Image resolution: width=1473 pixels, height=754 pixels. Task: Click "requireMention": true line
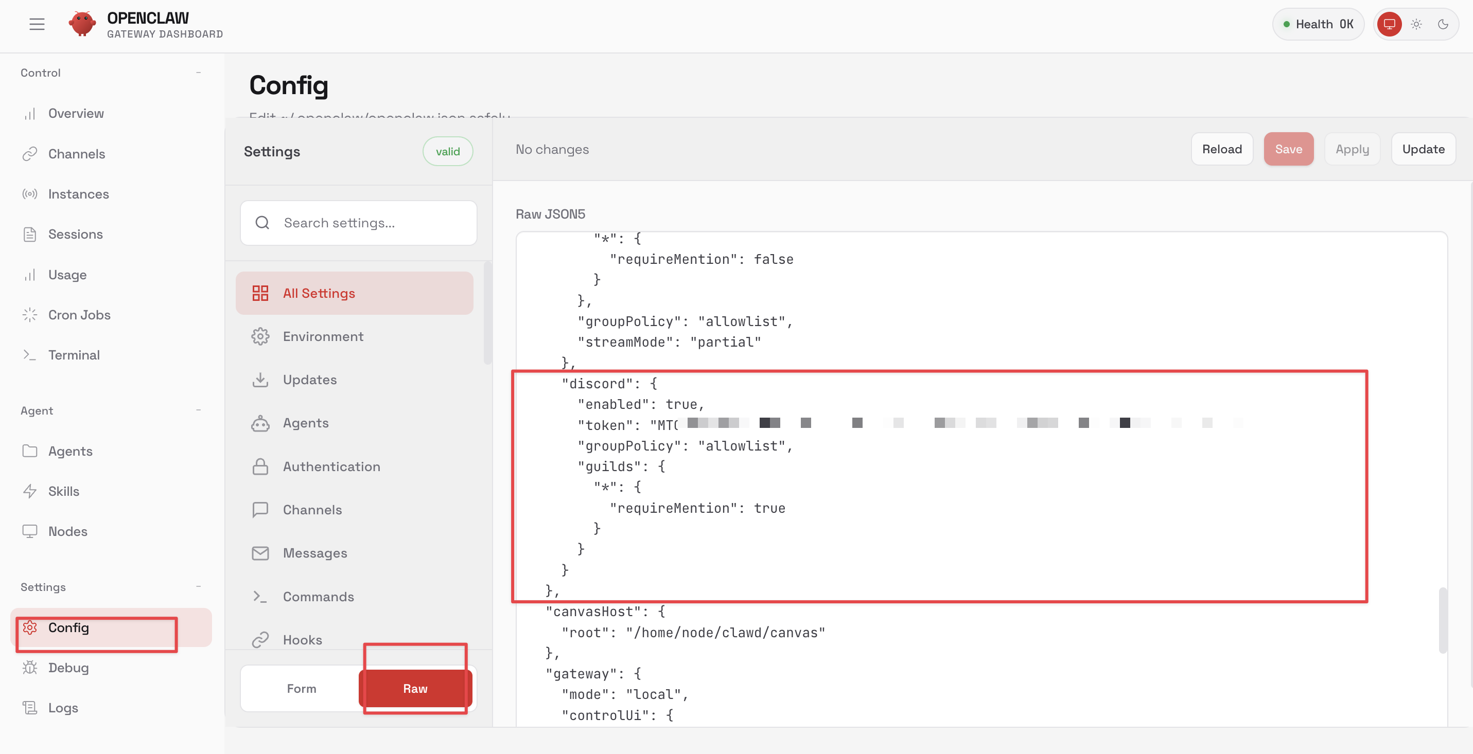(697, 508)
